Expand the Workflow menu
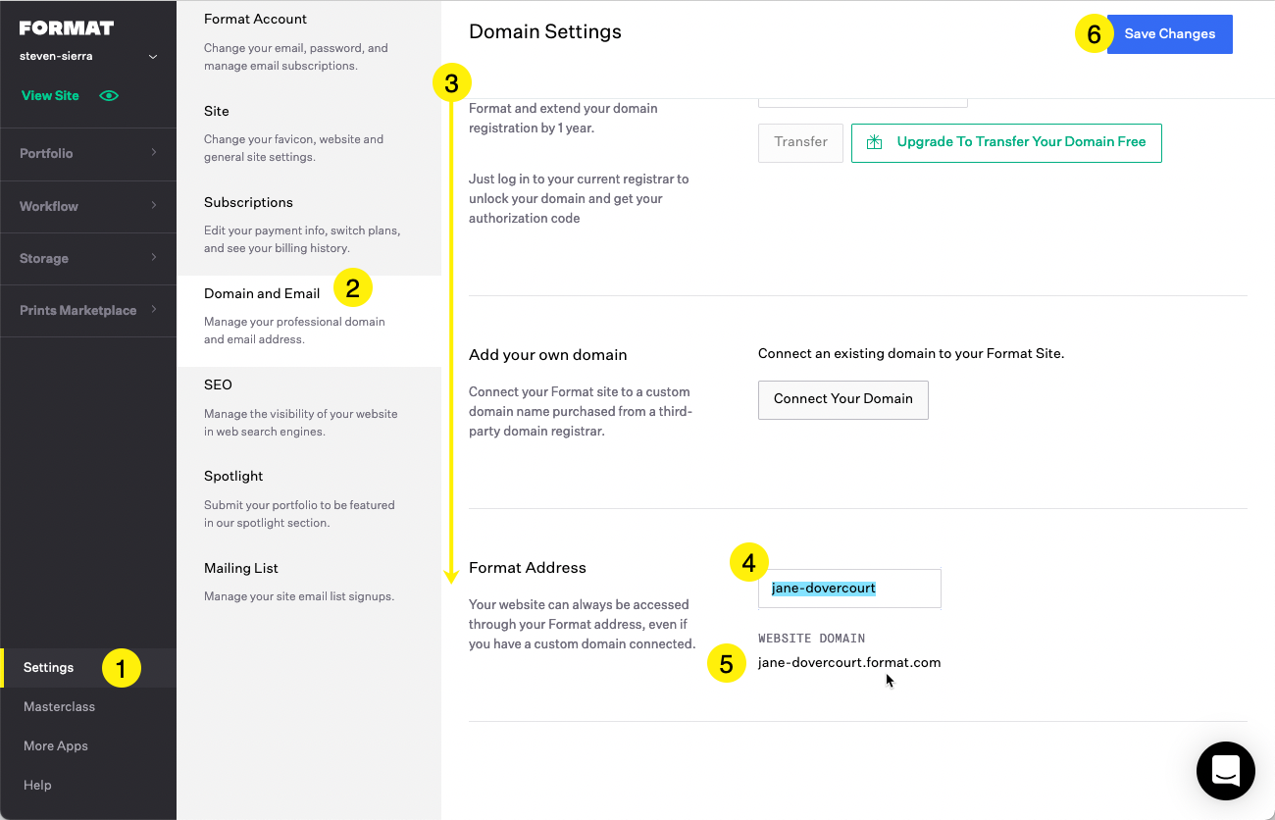This screenshot has height=820, width=1275. [x=88, y=206]
